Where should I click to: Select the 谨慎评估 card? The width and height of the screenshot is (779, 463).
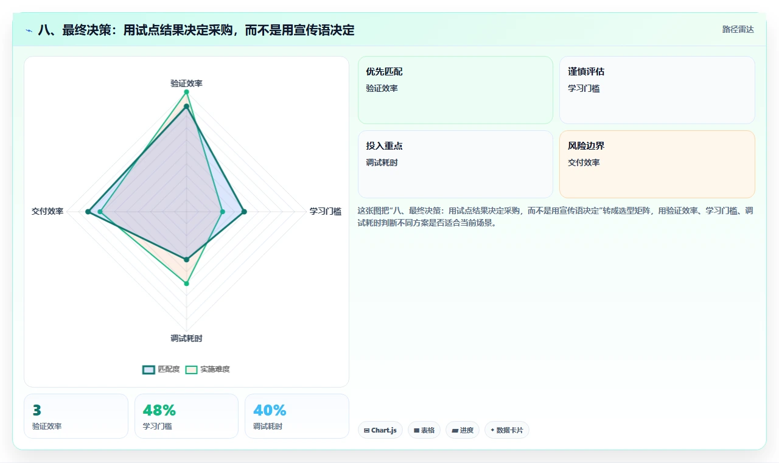[x=657, y=90]
